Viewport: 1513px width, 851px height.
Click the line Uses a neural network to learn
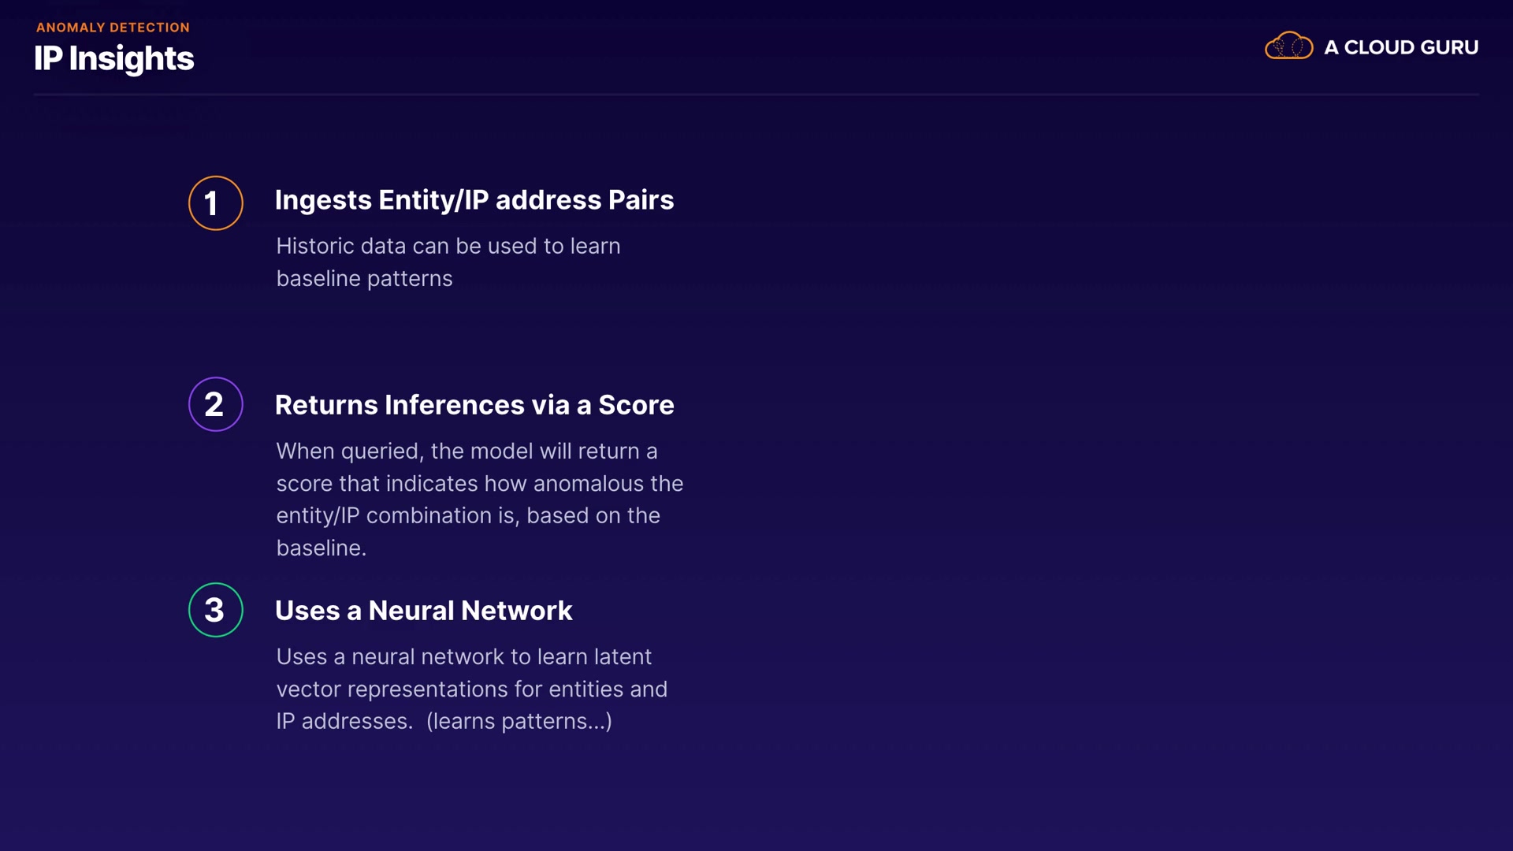coord(463,656)
